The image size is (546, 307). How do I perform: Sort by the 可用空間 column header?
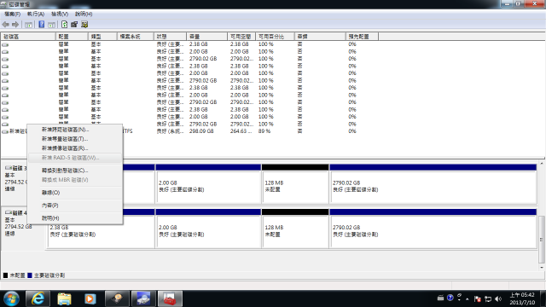[241, 37]
